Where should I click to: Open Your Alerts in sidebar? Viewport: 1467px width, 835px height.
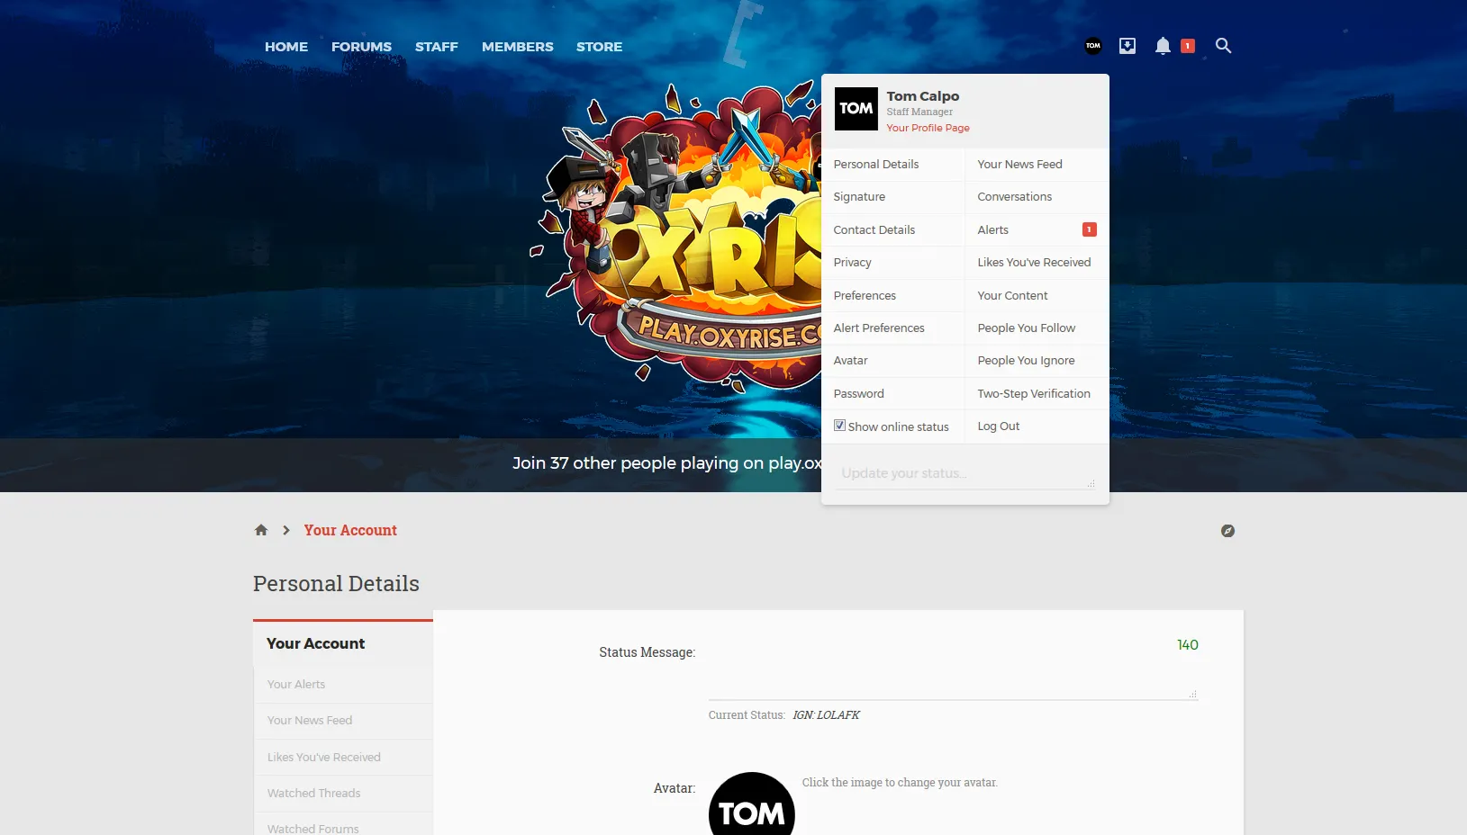pyautogui.click(x=343, y=685)
